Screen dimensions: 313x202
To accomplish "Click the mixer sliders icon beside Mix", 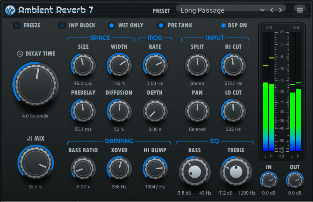I will point(30,138).
